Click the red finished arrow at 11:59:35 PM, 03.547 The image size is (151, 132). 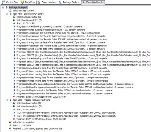[14, 97]
